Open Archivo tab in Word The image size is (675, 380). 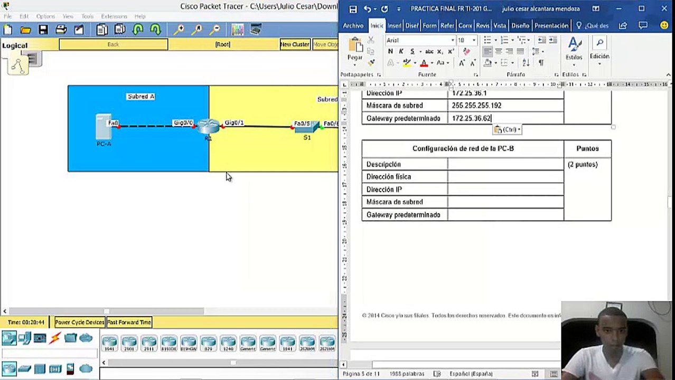[353, 25]
